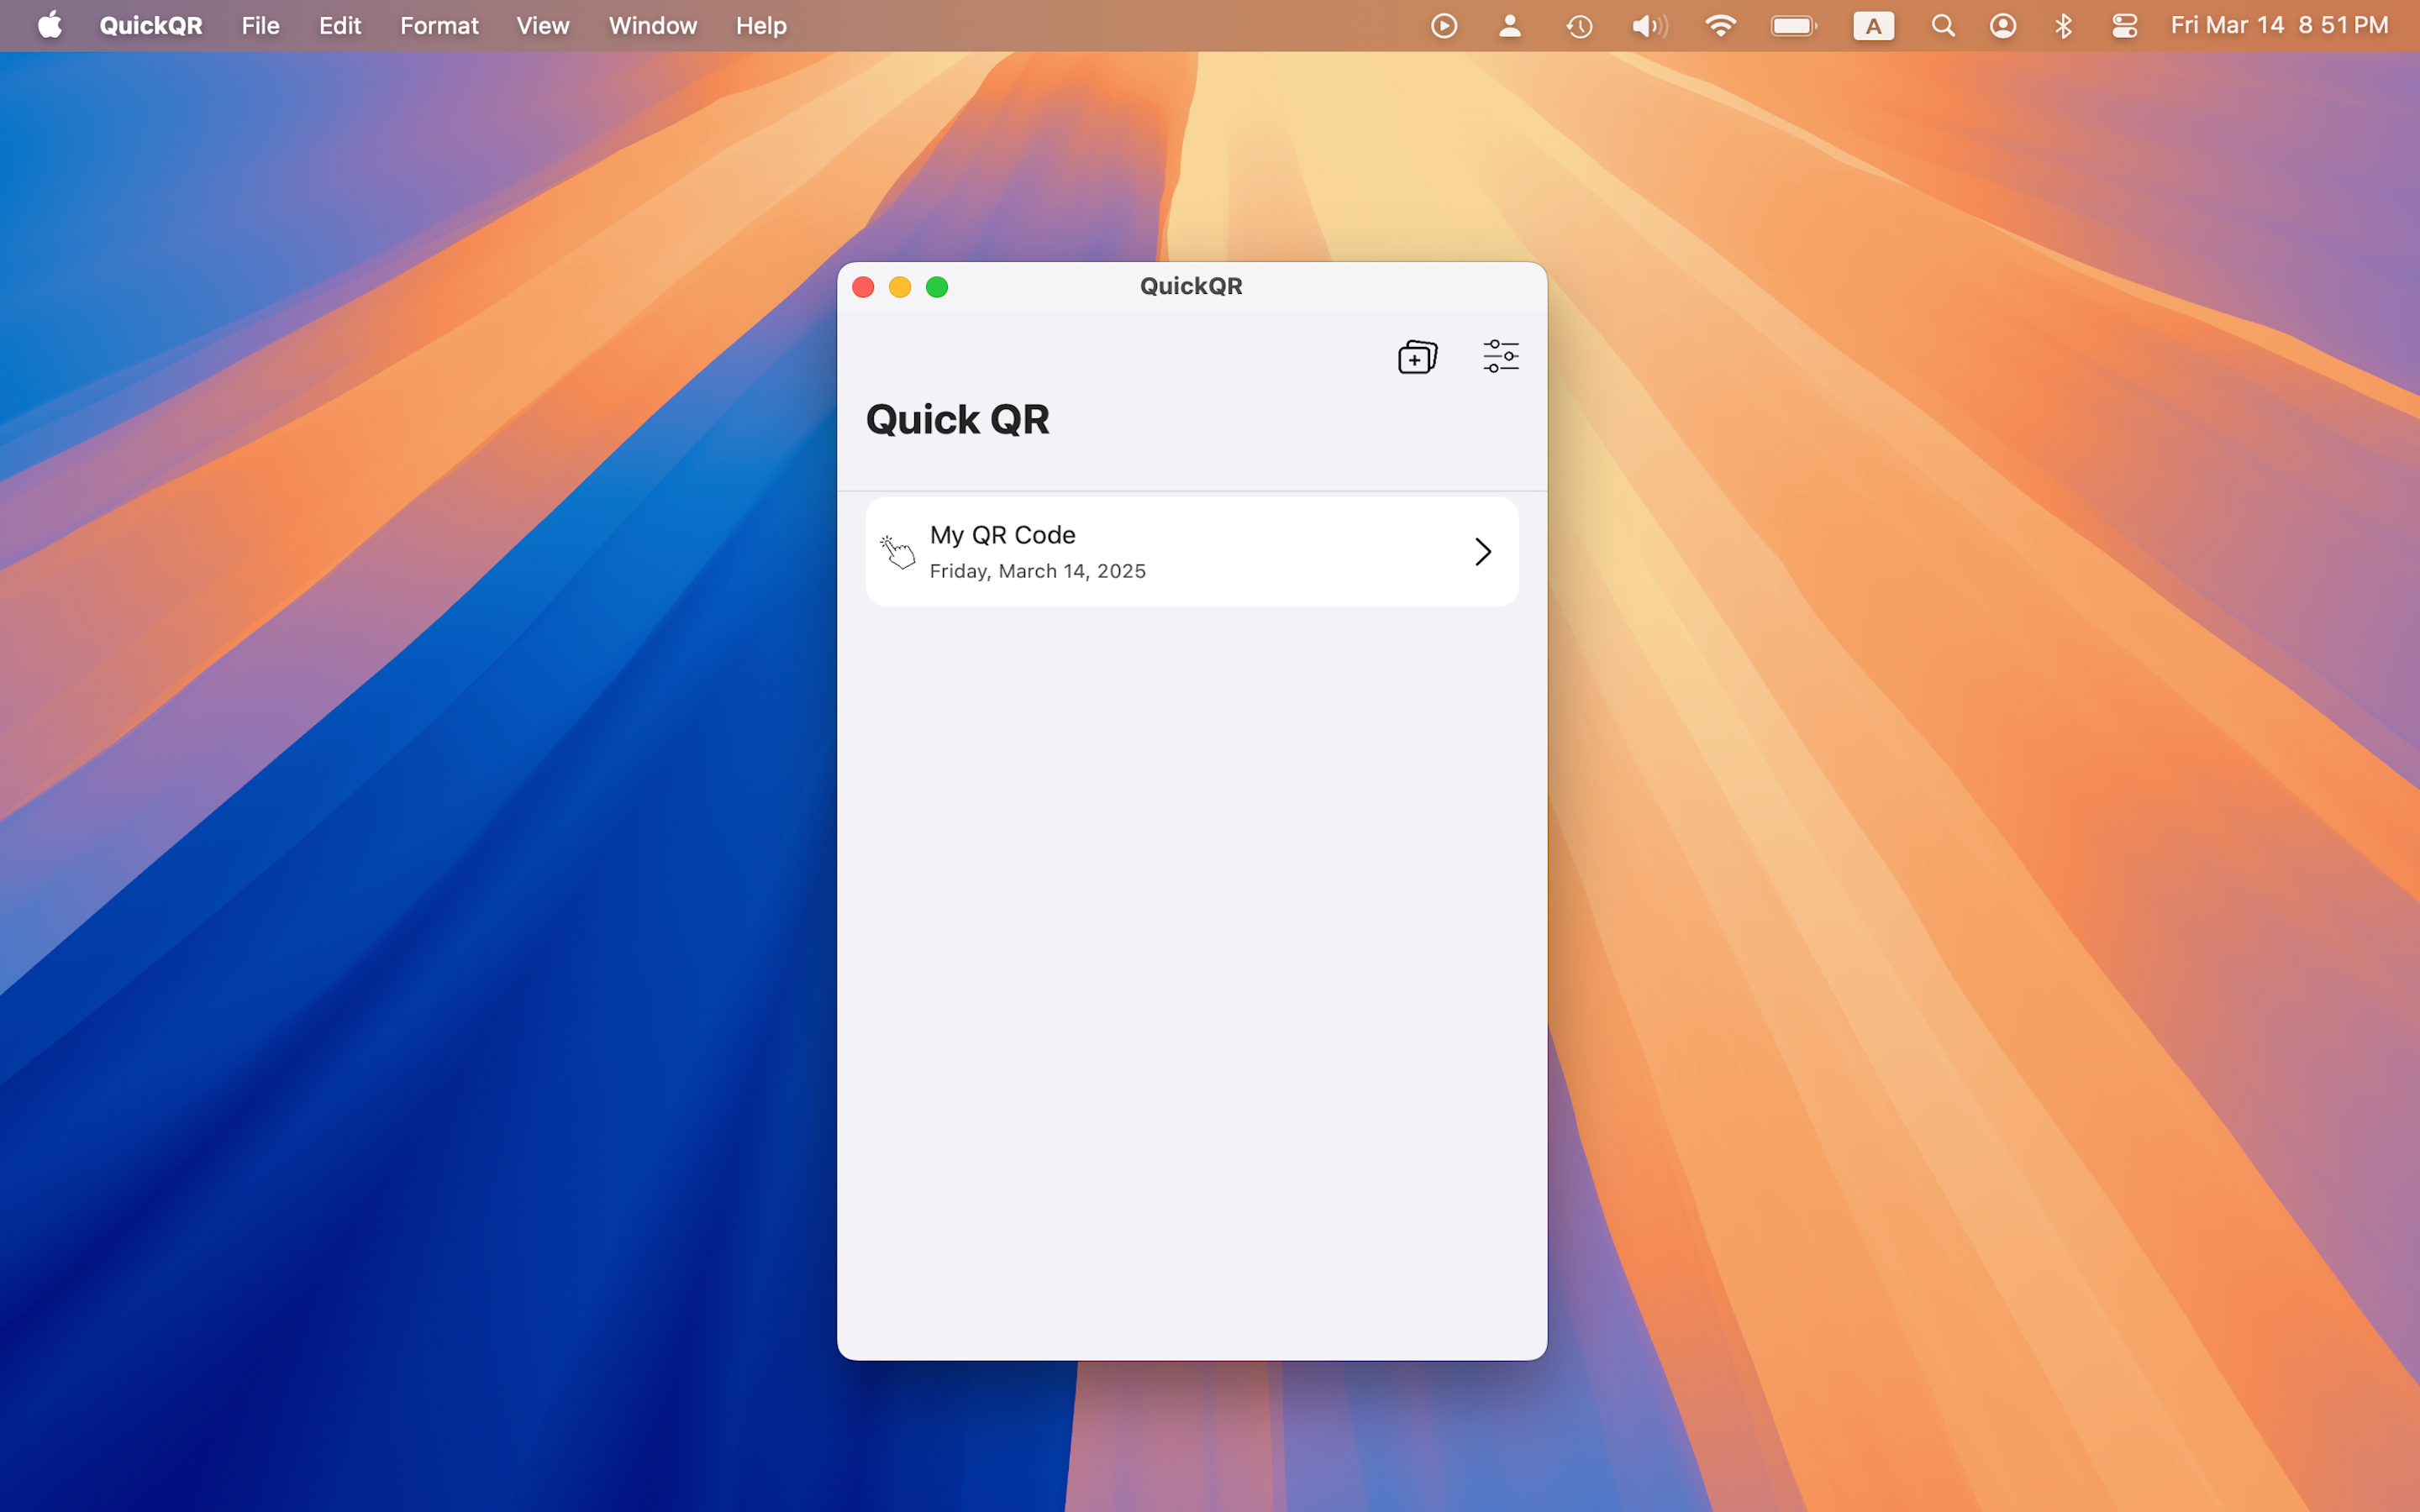Select the "My QR Code" title text
Viewport: 2420px width, 1512px height.
(x=1002, y=535)
